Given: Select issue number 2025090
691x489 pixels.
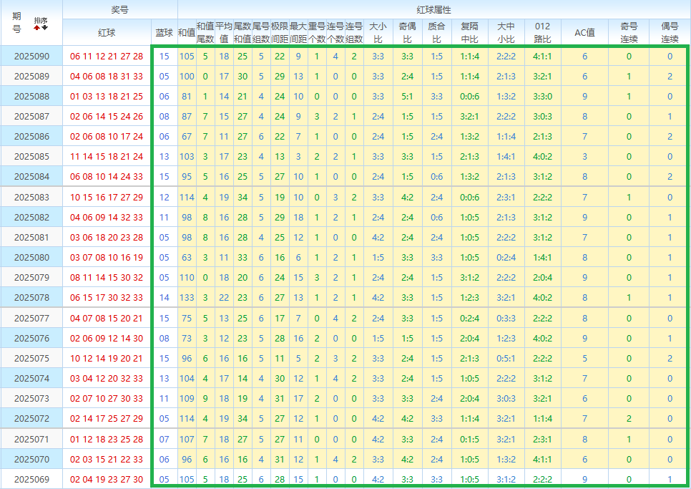Looking at the screenshot, I should point(31,56).
